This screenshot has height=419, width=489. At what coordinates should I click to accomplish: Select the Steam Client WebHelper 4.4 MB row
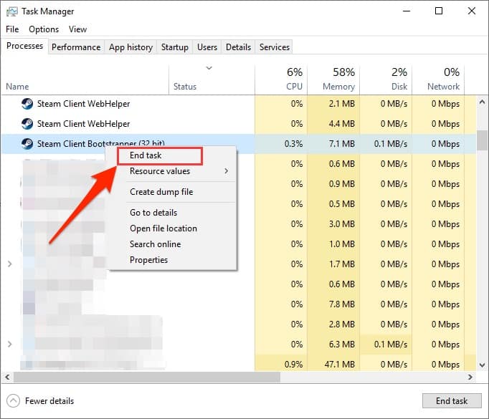pyautogui.click(x=238, y=124)
